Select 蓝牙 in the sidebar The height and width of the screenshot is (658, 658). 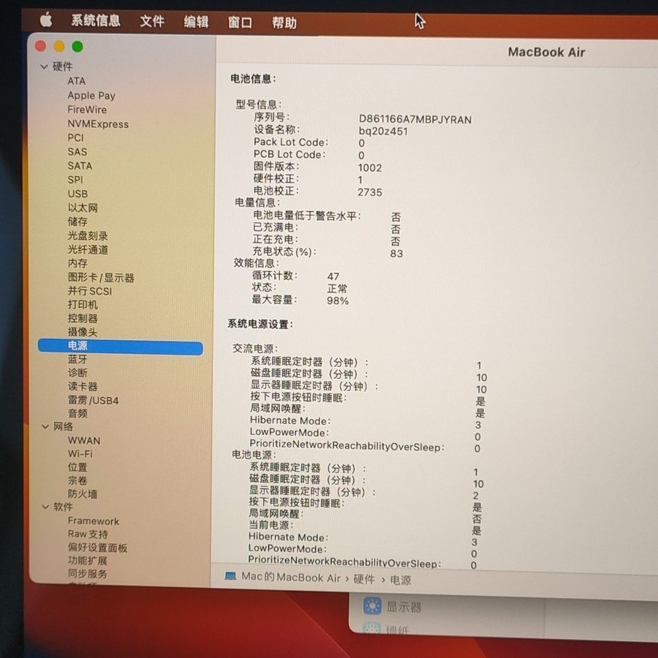77,359
